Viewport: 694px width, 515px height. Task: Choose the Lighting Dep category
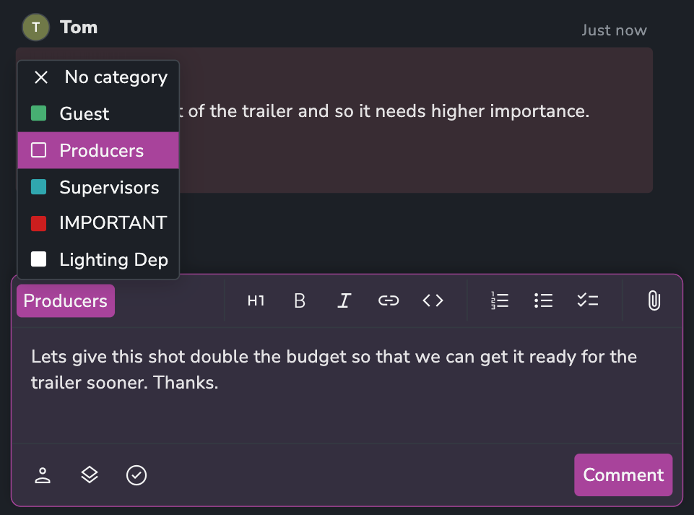98,259
